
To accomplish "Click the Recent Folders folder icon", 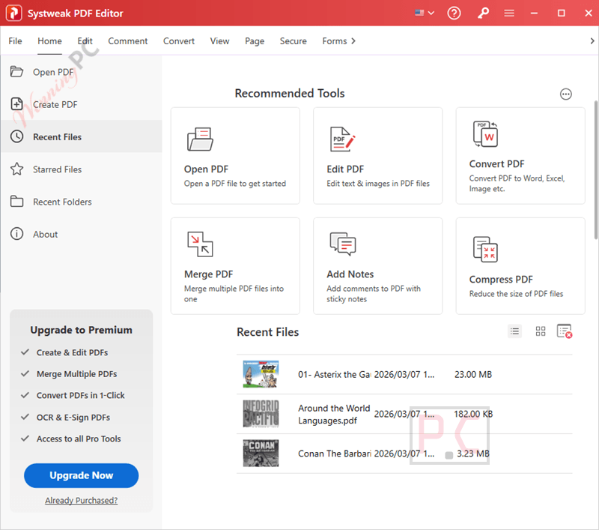I will click(16, 202).
